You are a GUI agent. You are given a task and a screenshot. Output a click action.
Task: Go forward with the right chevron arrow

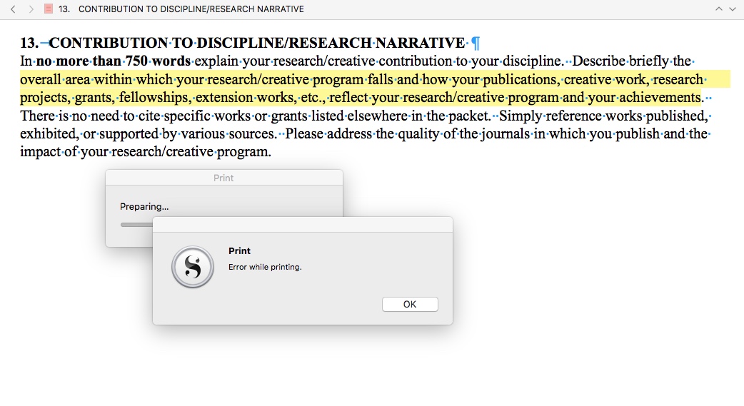pos(31,9)
